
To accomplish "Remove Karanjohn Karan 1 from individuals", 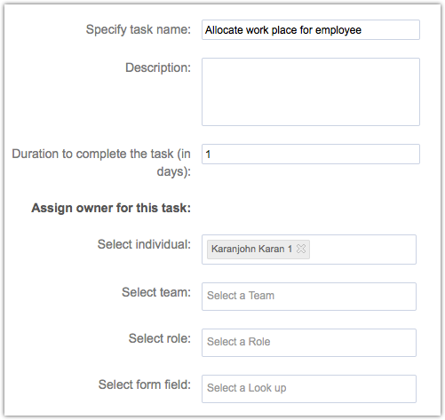I will (x=301, y=249).
